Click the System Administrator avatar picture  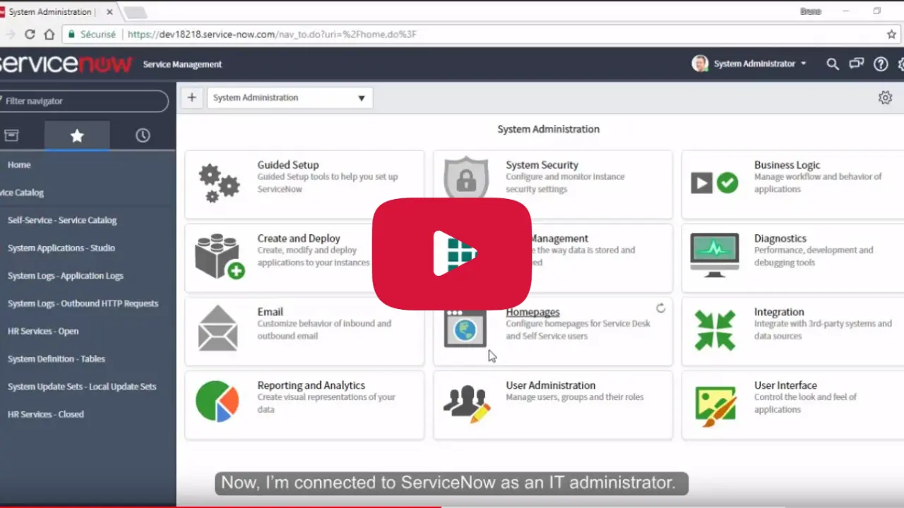coord(699,64)
